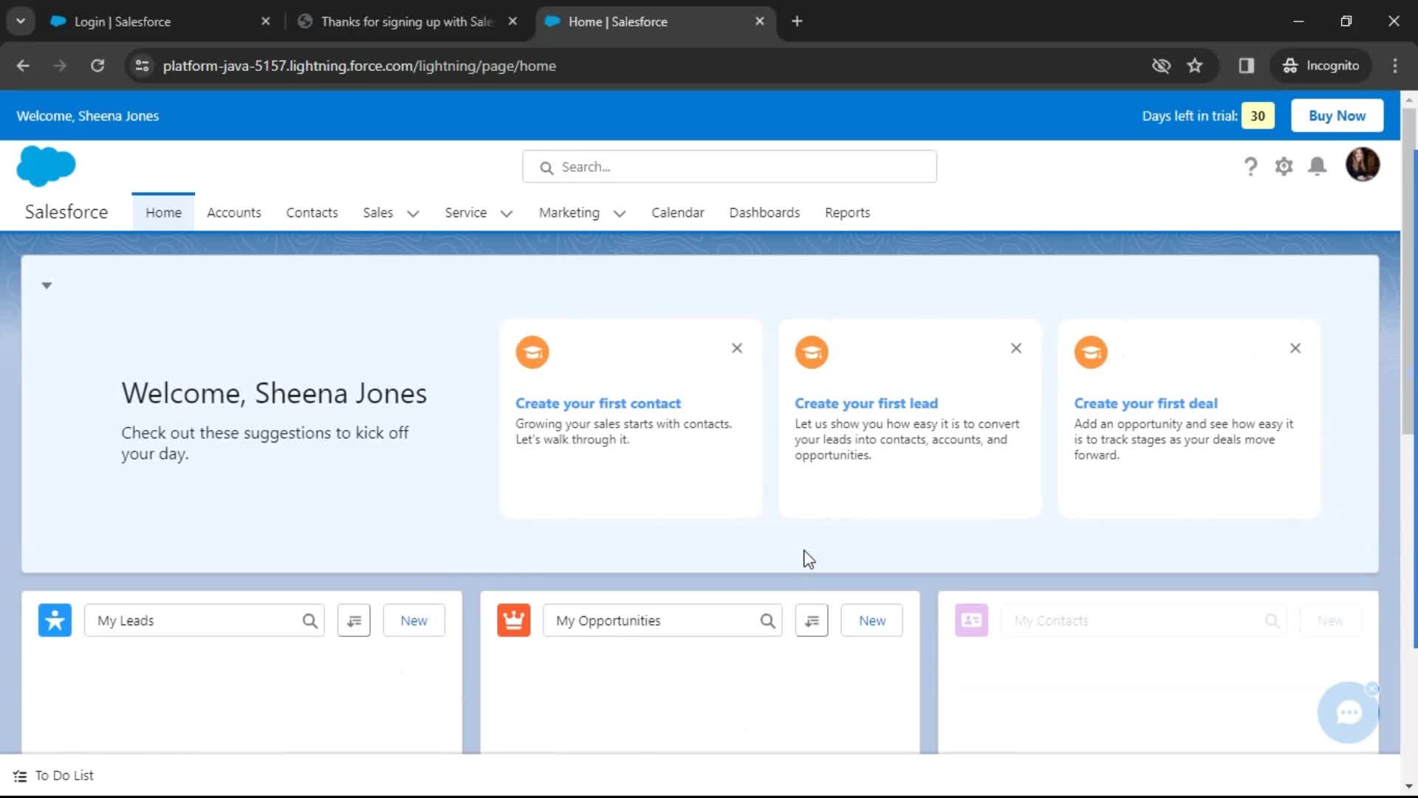Open the notifications bell
Viewport: 1418px width, 798px height.
1317,166
